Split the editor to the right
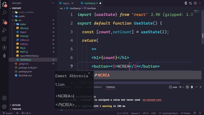This screenshot has width=204, height=115. click(195, 3)
